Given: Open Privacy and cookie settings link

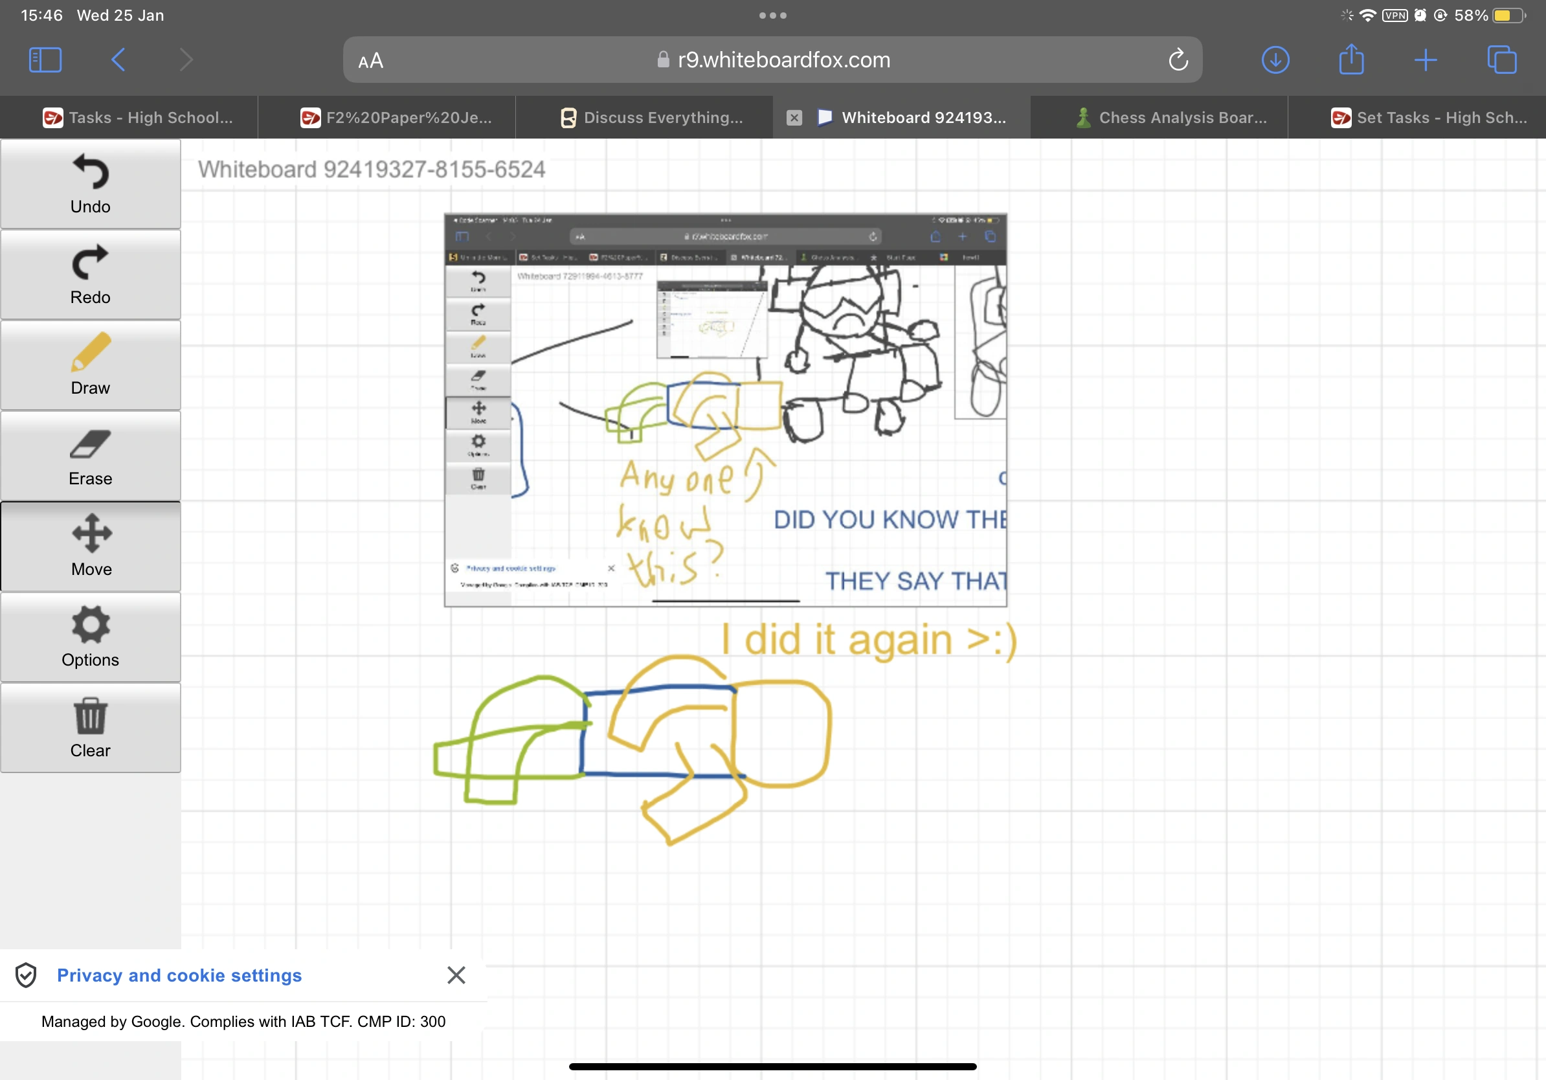Looking at the screenshot, I should click(179, 975).
